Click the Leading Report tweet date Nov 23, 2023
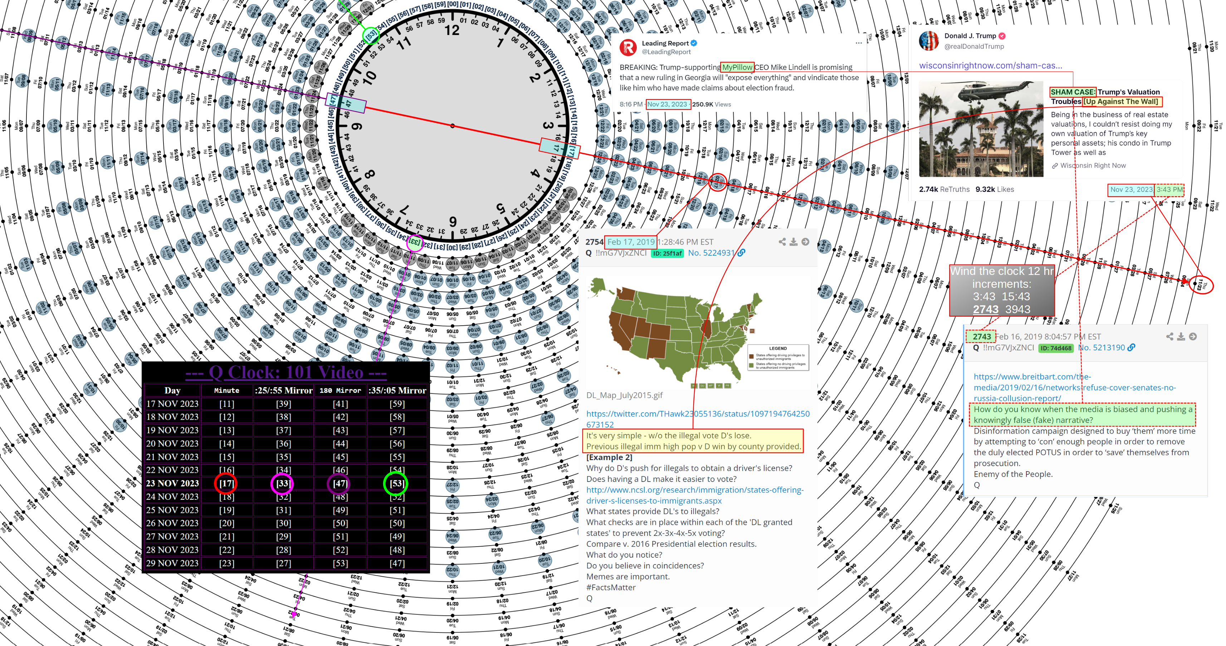The image size is (1226, 646). [667, 104]
